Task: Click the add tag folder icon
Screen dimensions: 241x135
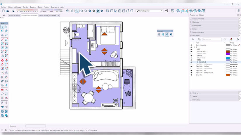Action: [199, 39]
